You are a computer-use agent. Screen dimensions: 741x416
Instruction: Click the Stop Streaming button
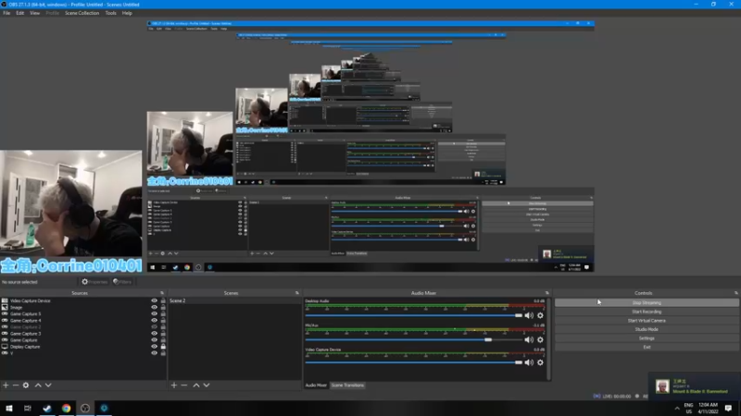(x=647, y=303)
